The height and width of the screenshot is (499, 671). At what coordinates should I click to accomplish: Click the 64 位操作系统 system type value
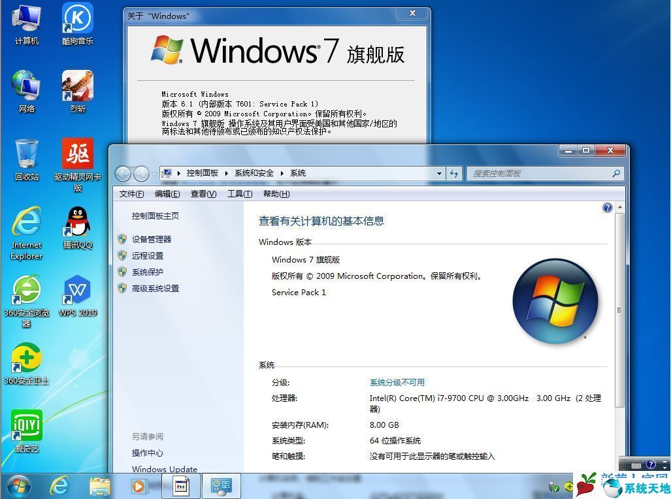[x=395, y=440]
